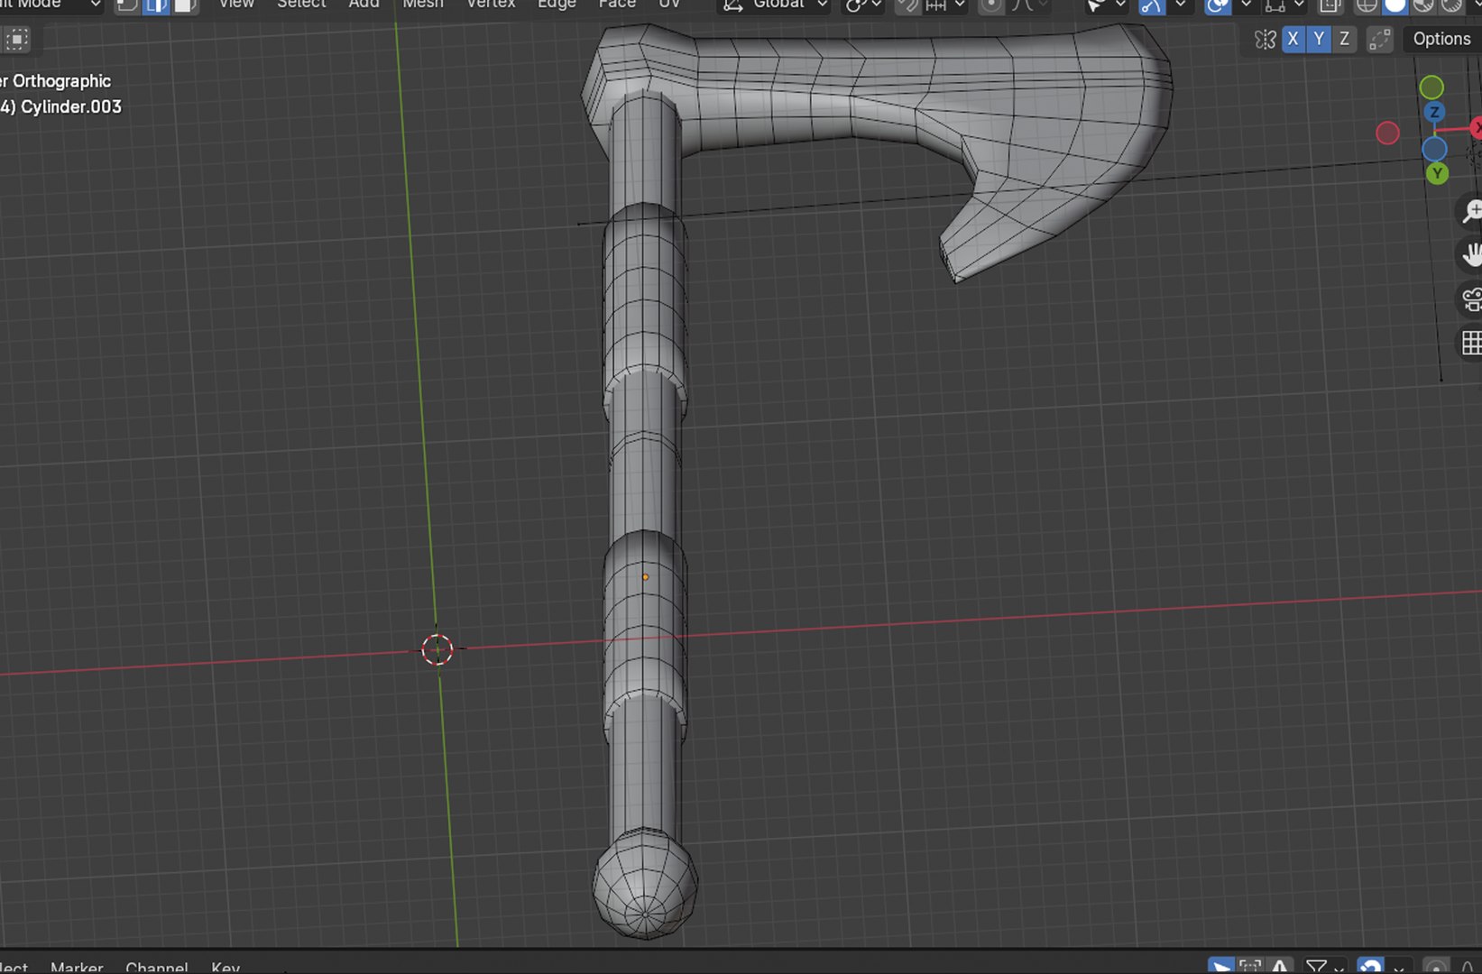
Task: Expand the viewport gizmos dropdown arrow
Action: pos(1180,5)
